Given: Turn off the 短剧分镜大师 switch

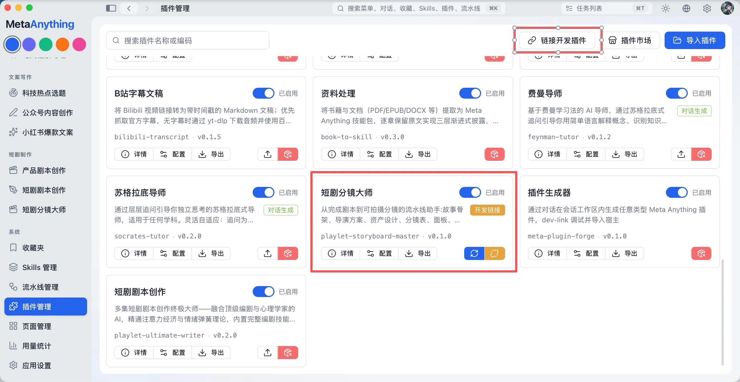Looking at the screenshot, I should pos(470,193).
